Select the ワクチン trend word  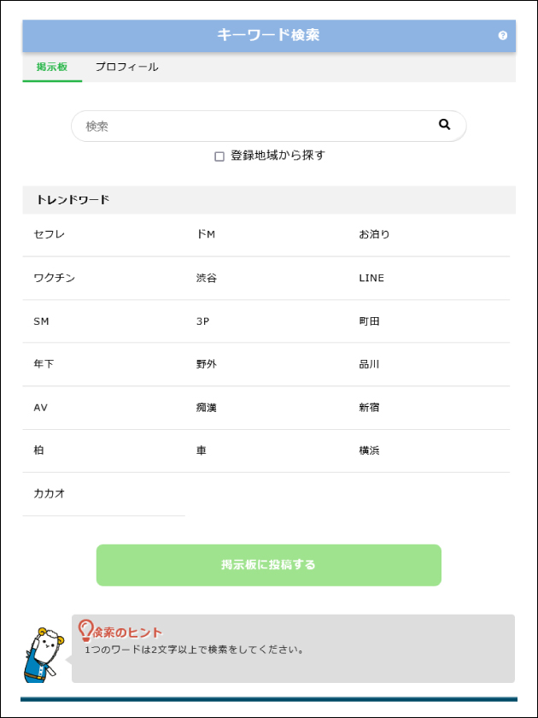55,278
